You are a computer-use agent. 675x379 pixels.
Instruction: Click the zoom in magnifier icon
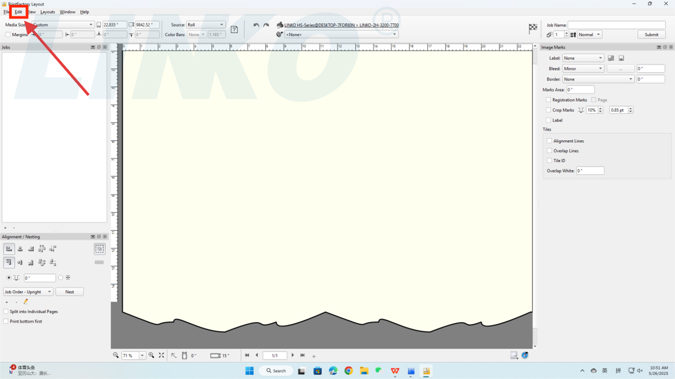tap(151, 355)
